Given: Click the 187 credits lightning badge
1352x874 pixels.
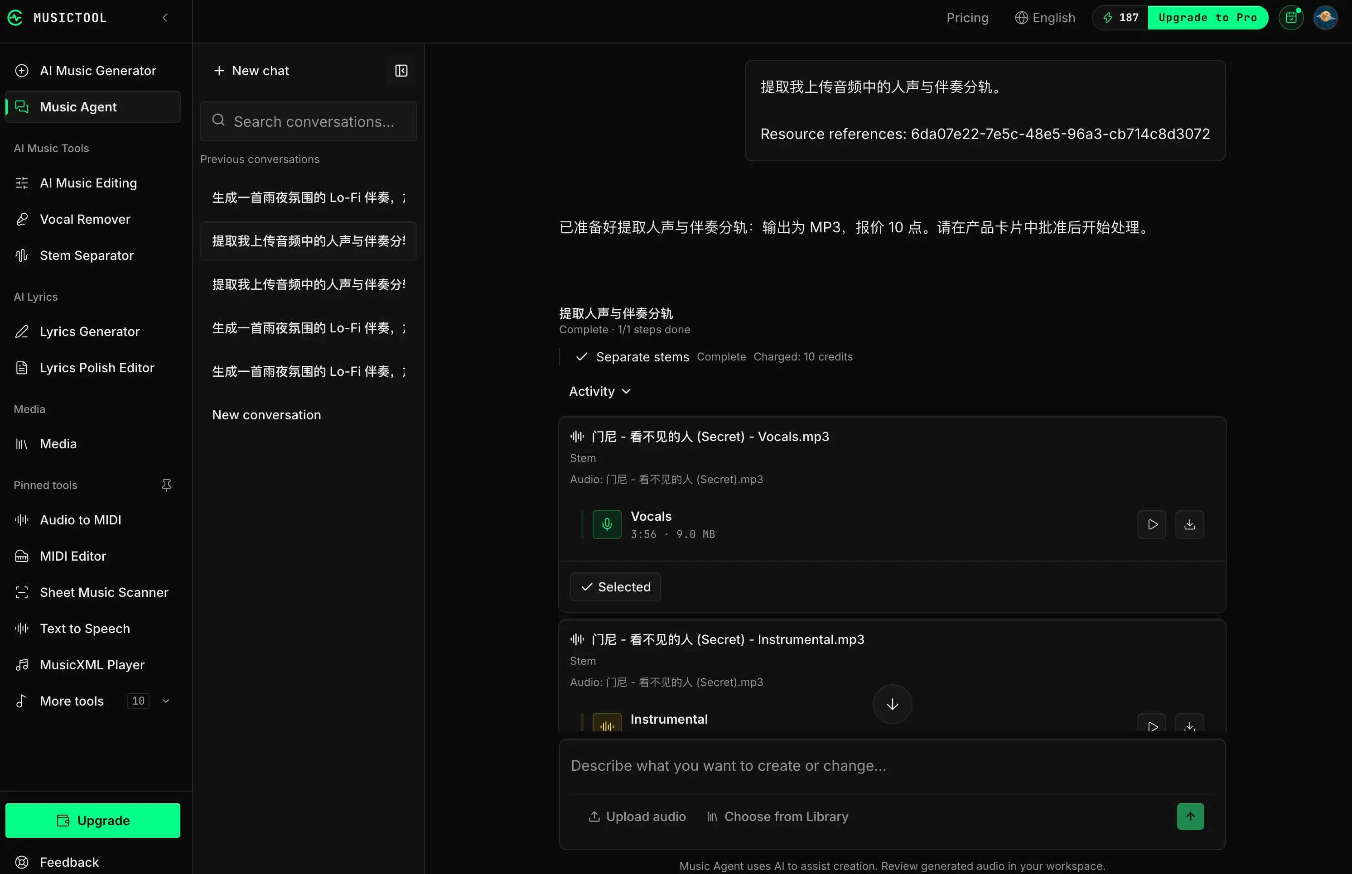Looking at the screenshot, I should click(x=1120, y=18).
